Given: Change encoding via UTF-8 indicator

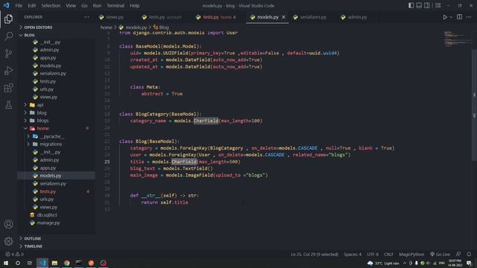Looking at the screenshot, I should pyautogui.click(x=373, y=255).
